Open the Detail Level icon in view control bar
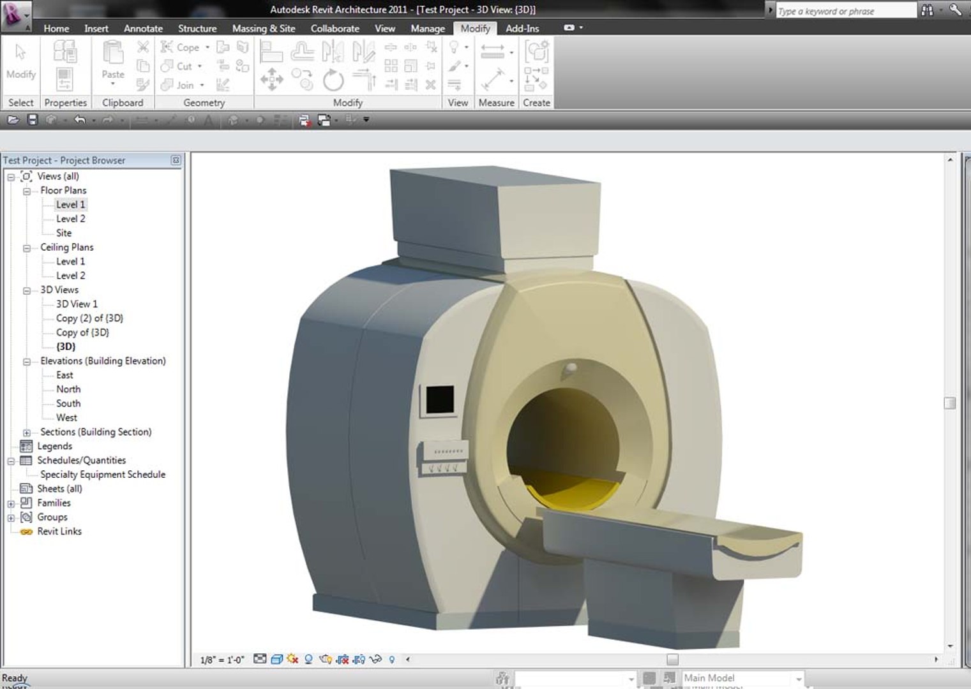971x689 pixels. 260,659
